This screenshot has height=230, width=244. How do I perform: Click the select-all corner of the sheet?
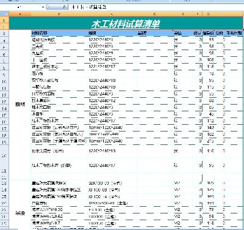[x=4, y=14]
